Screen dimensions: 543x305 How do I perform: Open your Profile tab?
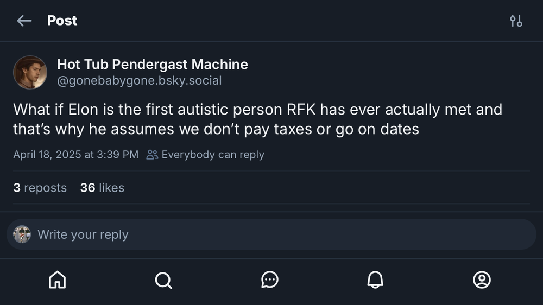[x=482, y=279]
